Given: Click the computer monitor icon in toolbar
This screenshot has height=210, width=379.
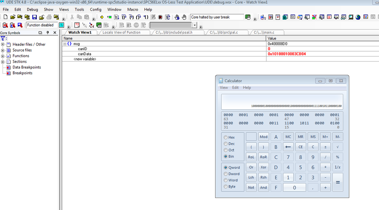Looking at the screenshot, I should coord(351,17).
